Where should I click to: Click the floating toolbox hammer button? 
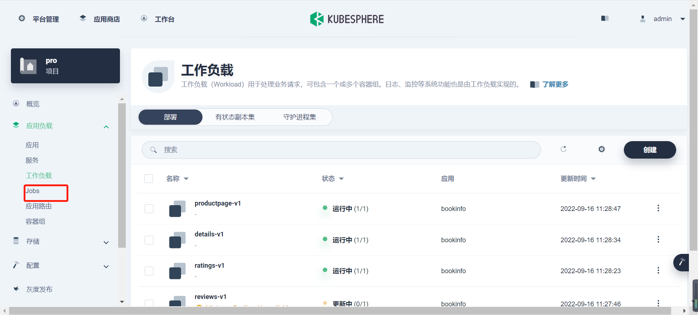682,262
